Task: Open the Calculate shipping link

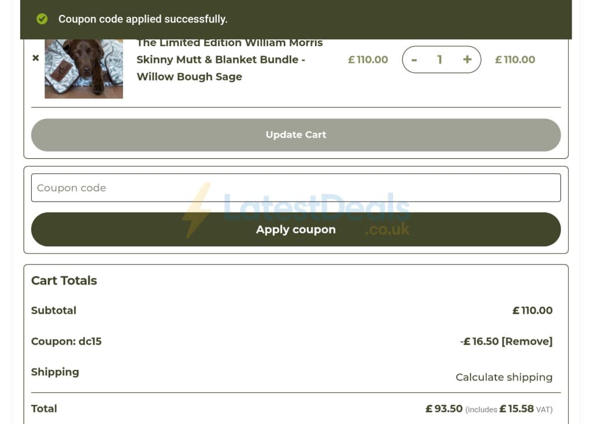Action: (x=504, y=377)
